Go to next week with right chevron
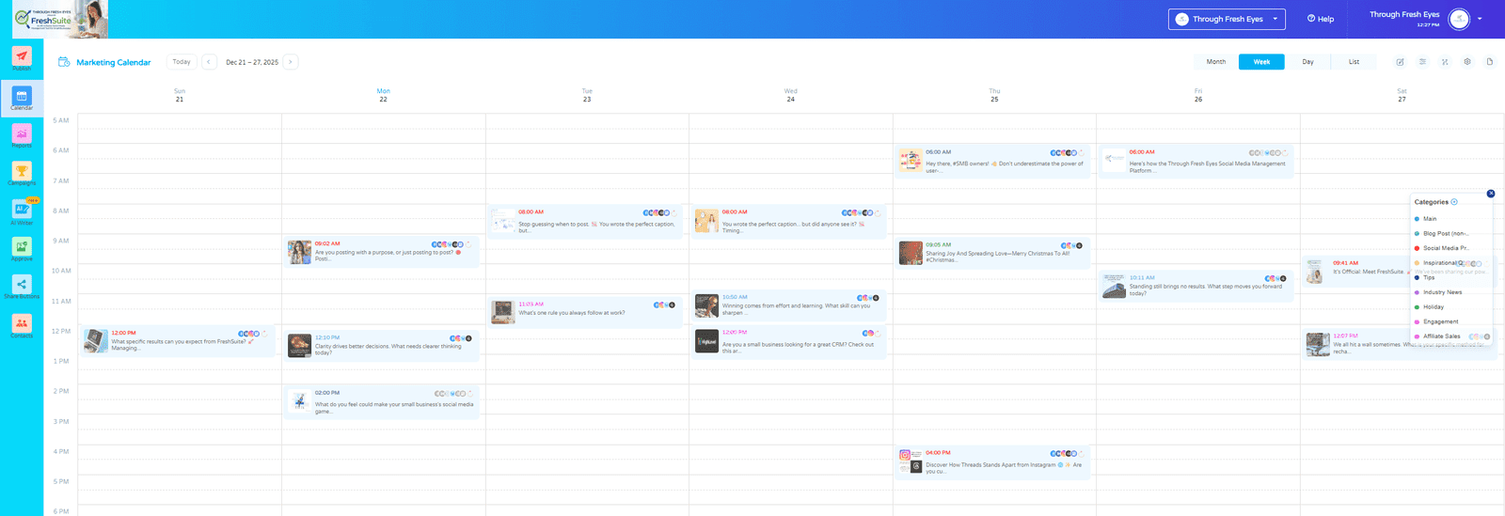The height and width of the screenshot is (516, 1505). click(291, 62)
